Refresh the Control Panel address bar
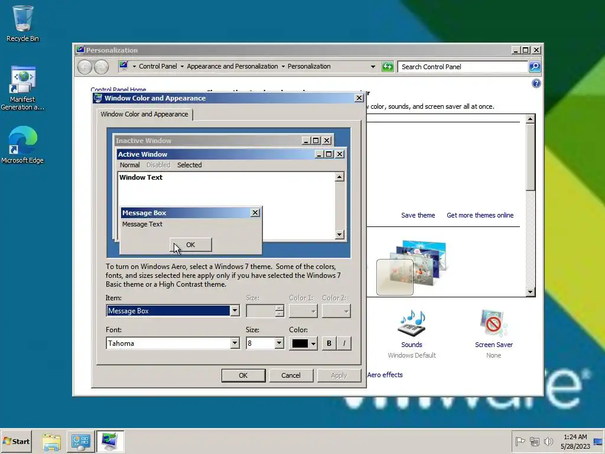 [388, 67]
